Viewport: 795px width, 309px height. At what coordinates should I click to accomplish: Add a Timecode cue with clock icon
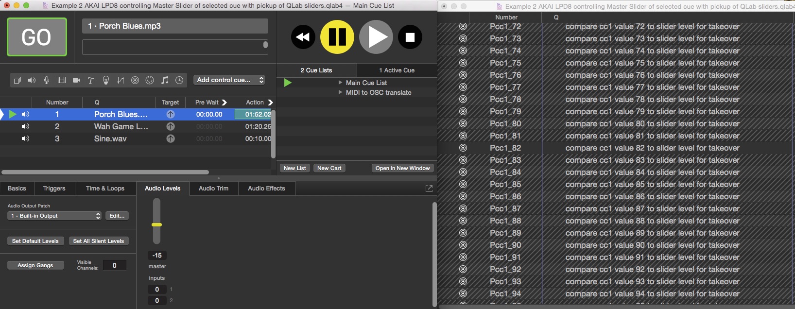(179, 80)
